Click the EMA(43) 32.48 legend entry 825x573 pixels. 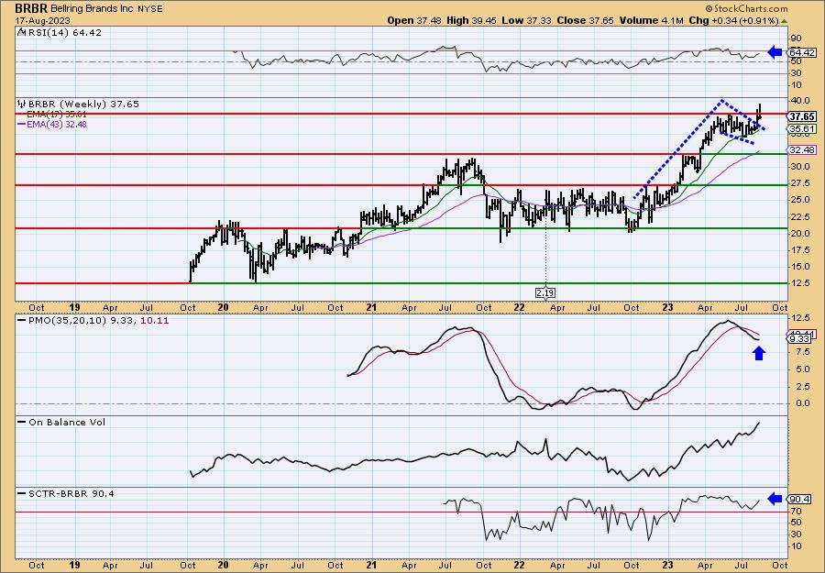tap(57, 125)
